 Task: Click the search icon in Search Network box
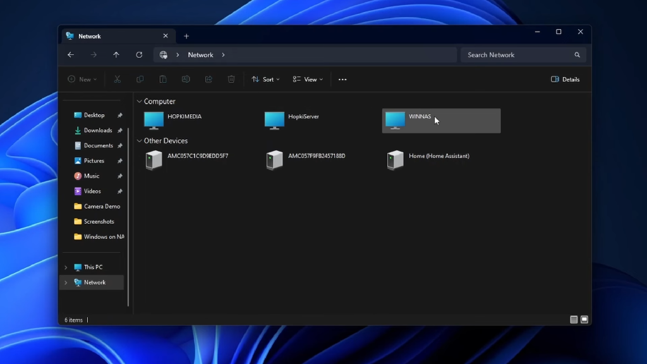coord(576,55)
